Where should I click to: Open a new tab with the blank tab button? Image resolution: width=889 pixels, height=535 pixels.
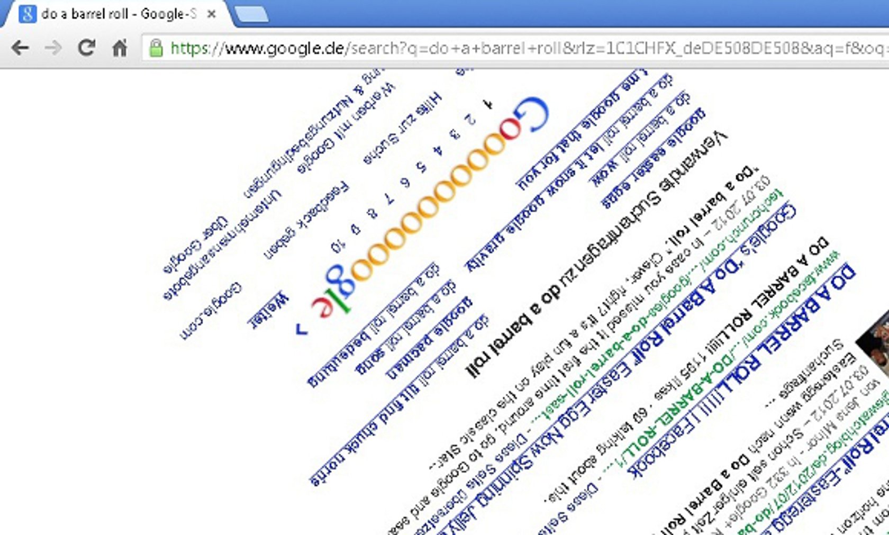point(251,15)
